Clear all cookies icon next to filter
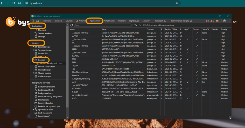 pyautogui.click(x=136, y=25)
